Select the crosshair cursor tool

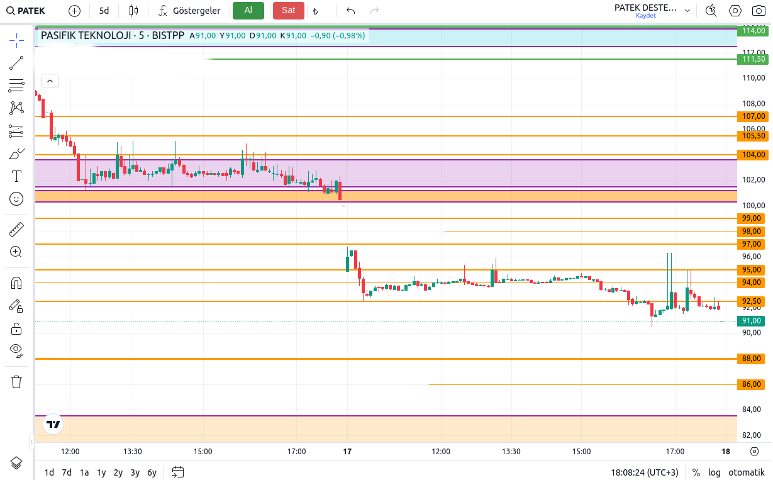16,41
